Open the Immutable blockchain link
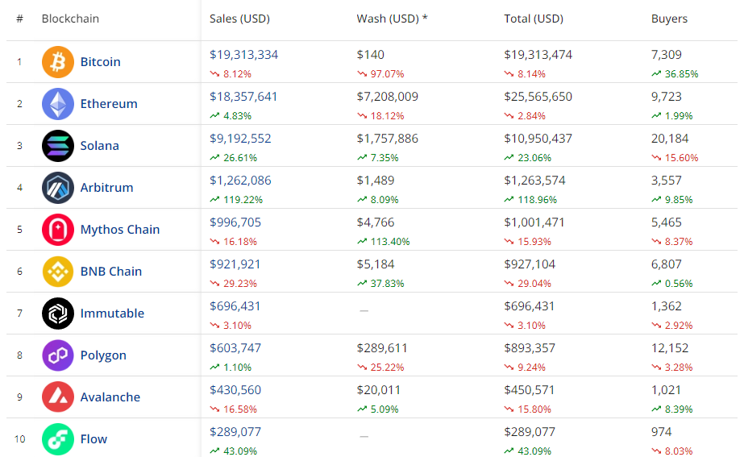 tap(112, 314)
